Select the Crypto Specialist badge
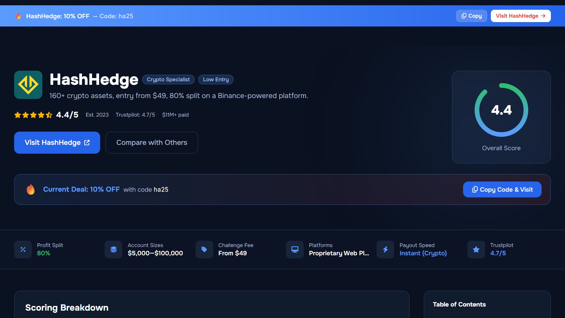This screenshot has height=318, width=565. [168, 79]
